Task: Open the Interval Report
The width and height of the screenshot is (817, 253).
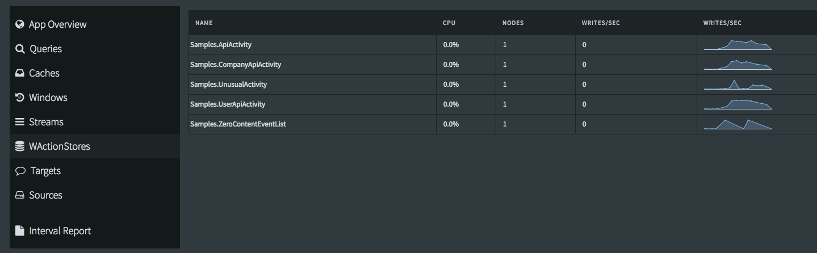Action: [60, 231]
